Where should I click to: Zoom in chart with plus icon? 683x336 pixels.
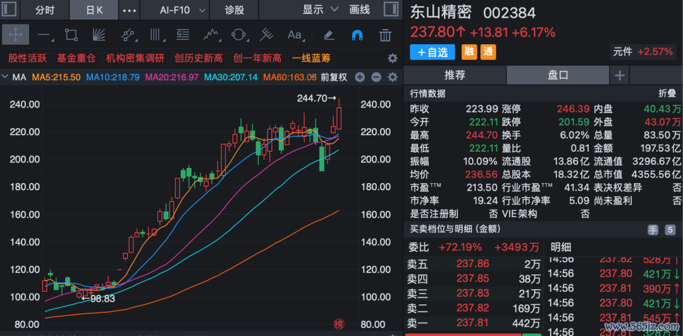pyautogui.click(x=359, y=78)
